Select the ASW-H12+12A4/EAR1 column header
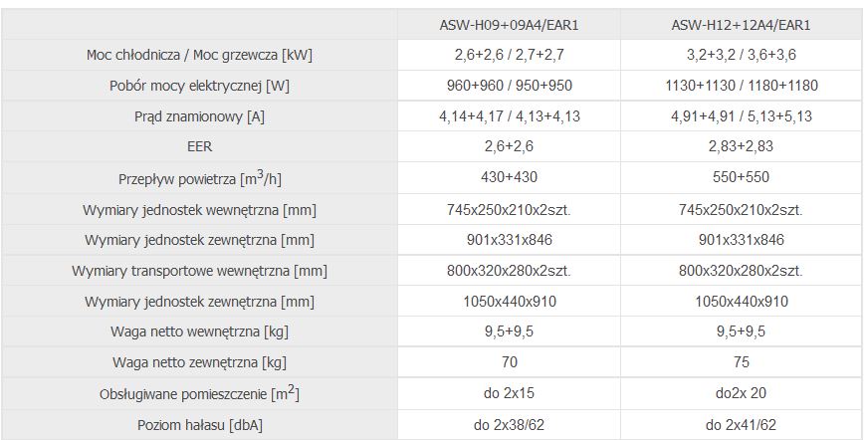Screen dimensions: 864x440 pyautogui.click(x=742, y=25)
